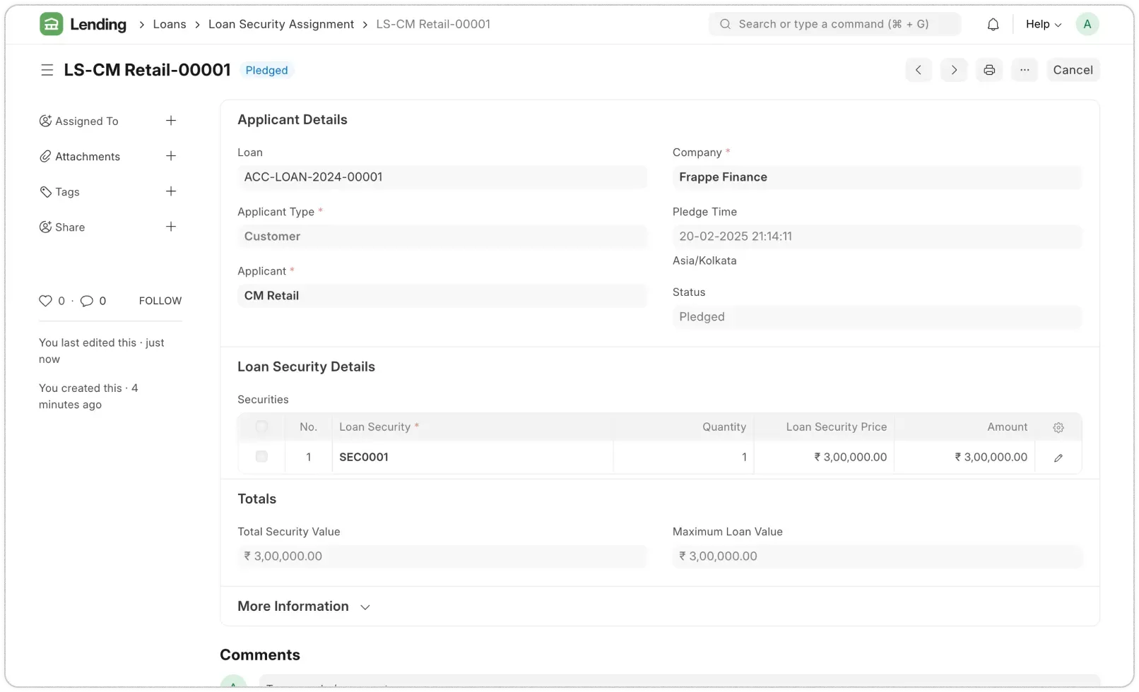Viewport: 1139px width, 692px height.
Task: Add a tag with the Tags plus icon
Action: [171, 191]
